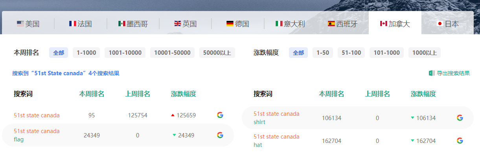
Task: Sort left table by 涨跌幅度 header
Action: [x=184, y=94]
